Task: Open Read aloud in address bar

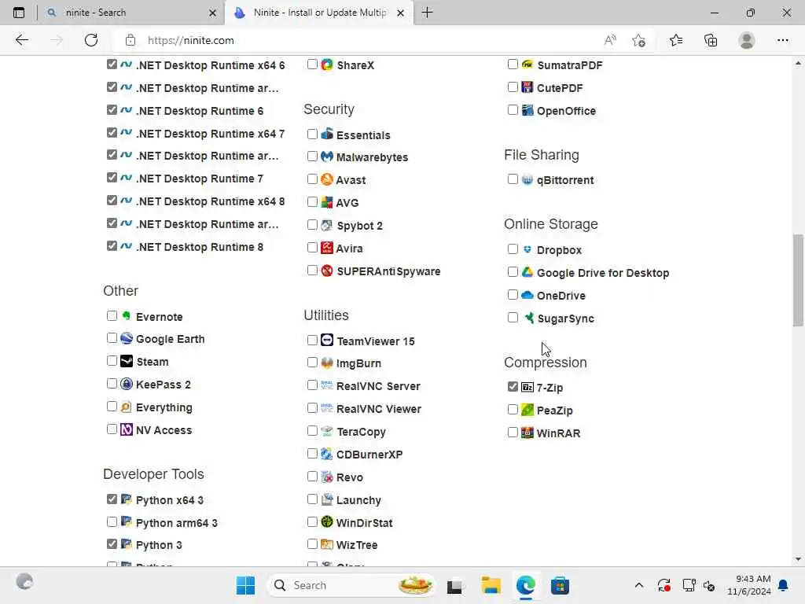Action: (610, 40)
